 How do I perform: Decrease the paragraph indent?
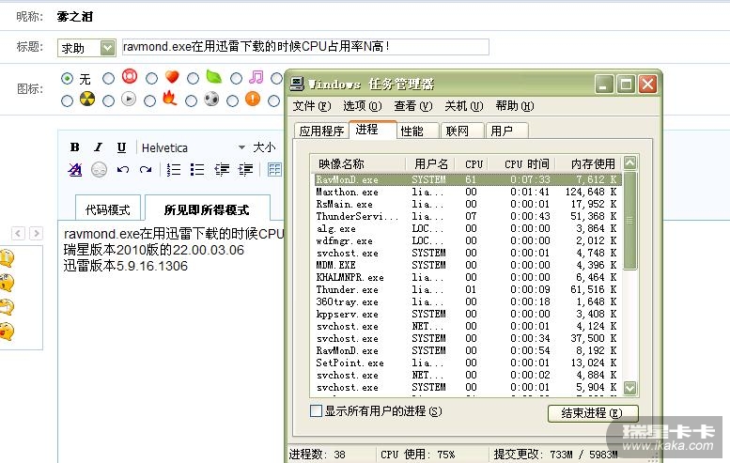pyautogui.click(x=222, y=170)
